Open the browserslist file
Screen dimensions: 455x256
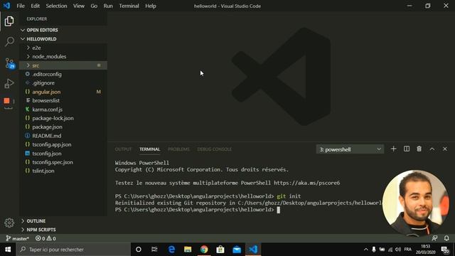pyautogui.click(x=63, y=100)
